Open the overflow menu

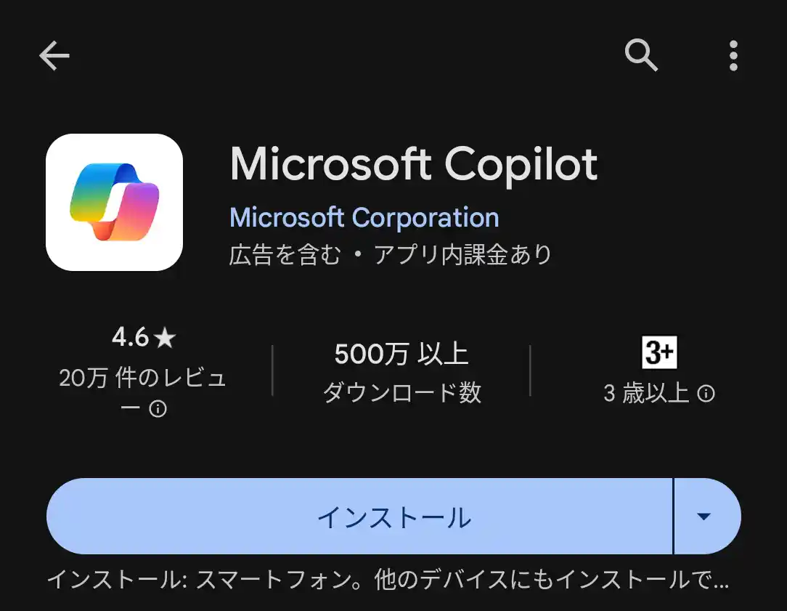pos(733,55)
